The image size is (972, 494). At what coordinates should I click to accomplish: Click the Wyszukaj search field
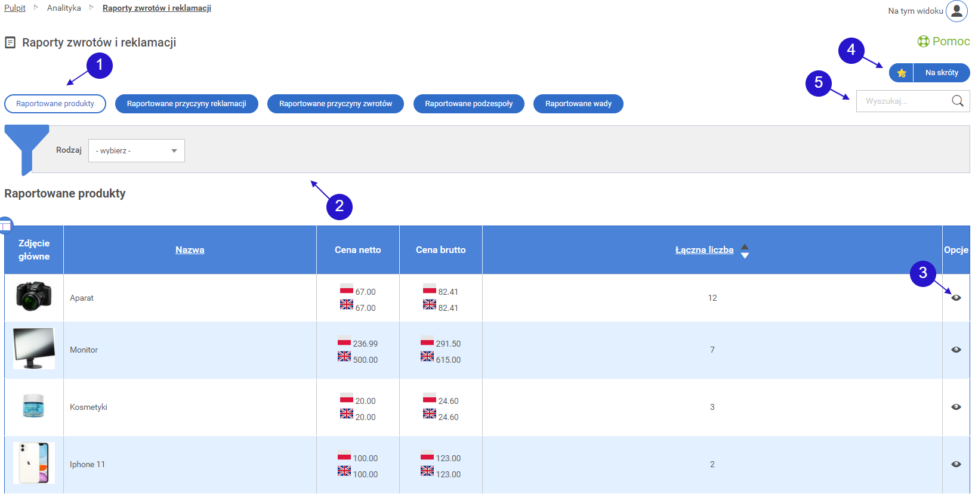902,101
